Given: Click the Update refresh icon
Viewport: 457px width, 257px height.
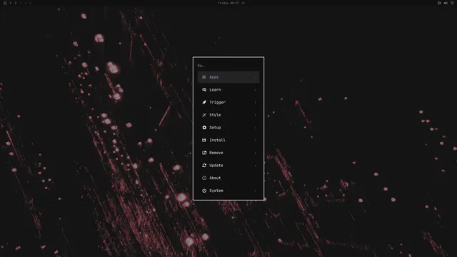Looking at the screenshot, I should click(x=204, y=166).
